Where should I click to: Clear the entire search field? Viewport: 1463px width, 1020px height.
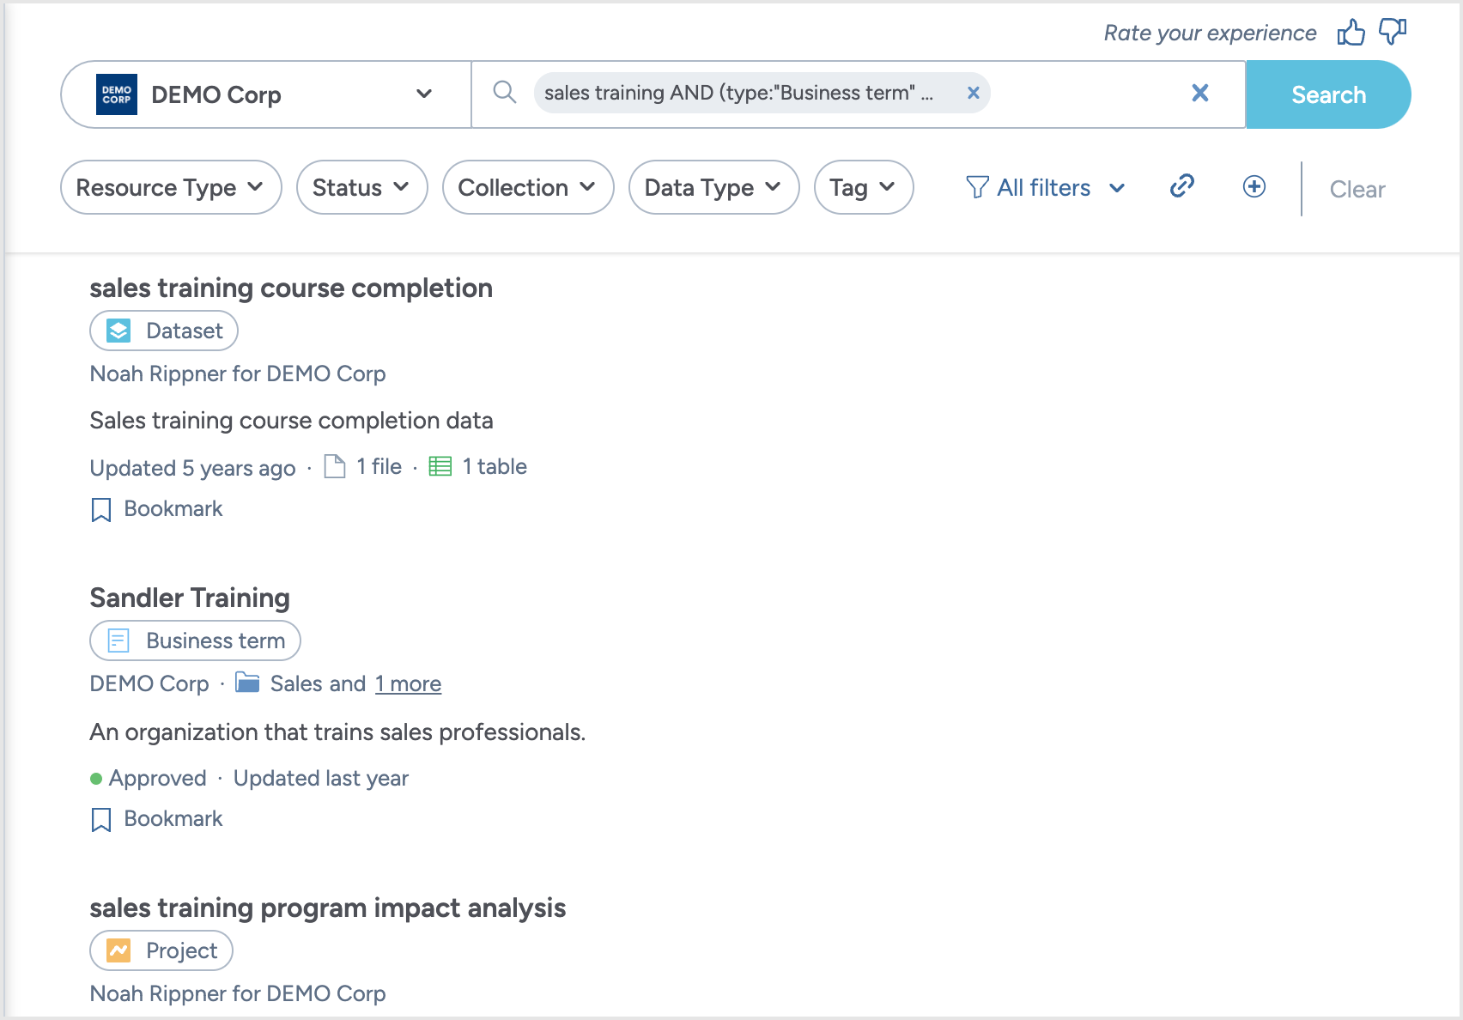(1200, 93)
